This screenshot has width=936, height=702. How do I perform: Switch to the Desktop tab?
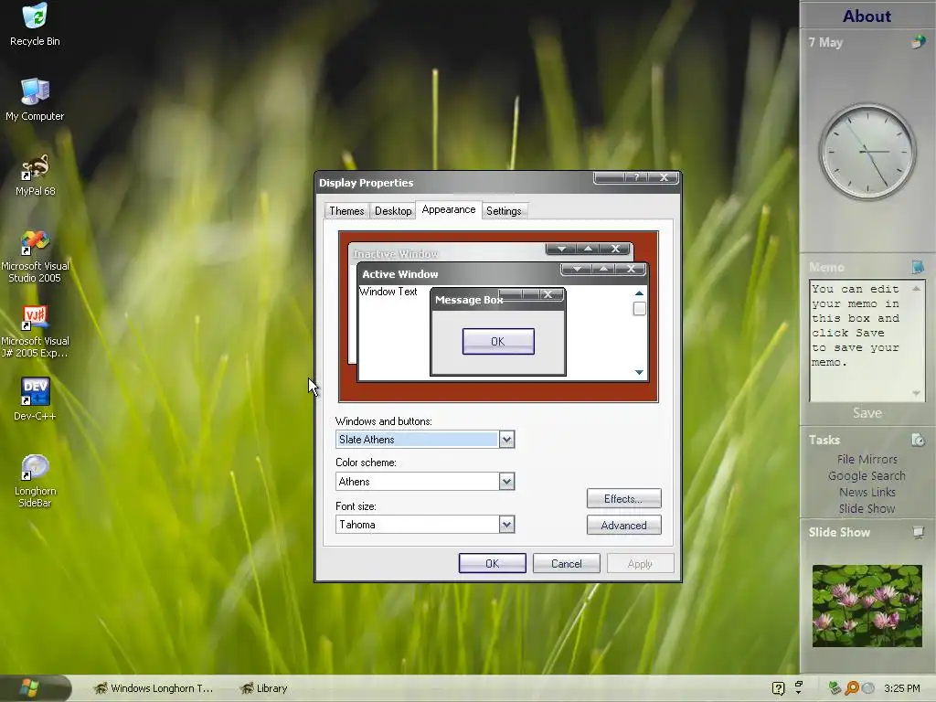[x=393, y=211]
